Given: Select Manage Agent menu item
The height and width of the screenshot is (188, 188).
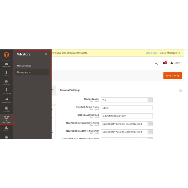Looking at the screenshot, I should (x=24, y=72).
